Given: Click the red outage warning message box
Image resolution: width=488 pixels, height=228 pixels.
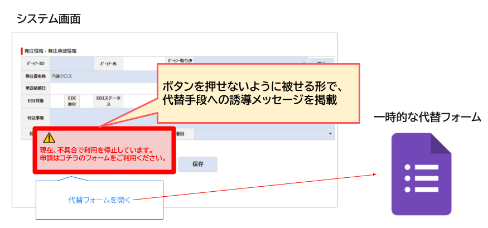Looking at the screenshot, I should coord(104,150).
